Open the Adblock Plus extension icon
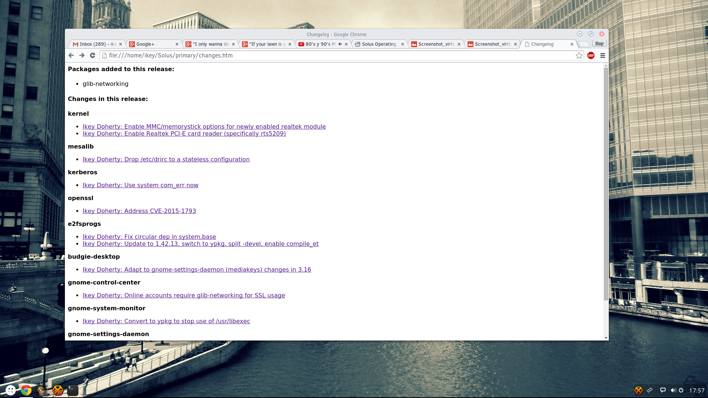The height and width of the screenshot is (398, 708). click(x=591, y=55)
